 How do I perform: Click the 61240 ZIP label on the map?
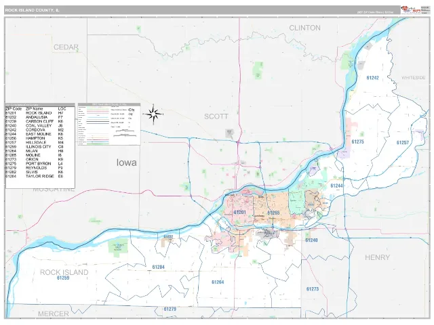coord(311,240)
